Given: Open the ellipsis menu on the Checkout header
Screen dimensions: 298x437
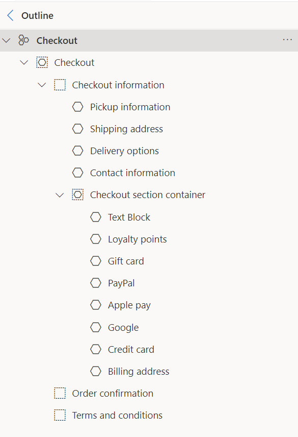Looking at the screenshot, I should point(287,40).
